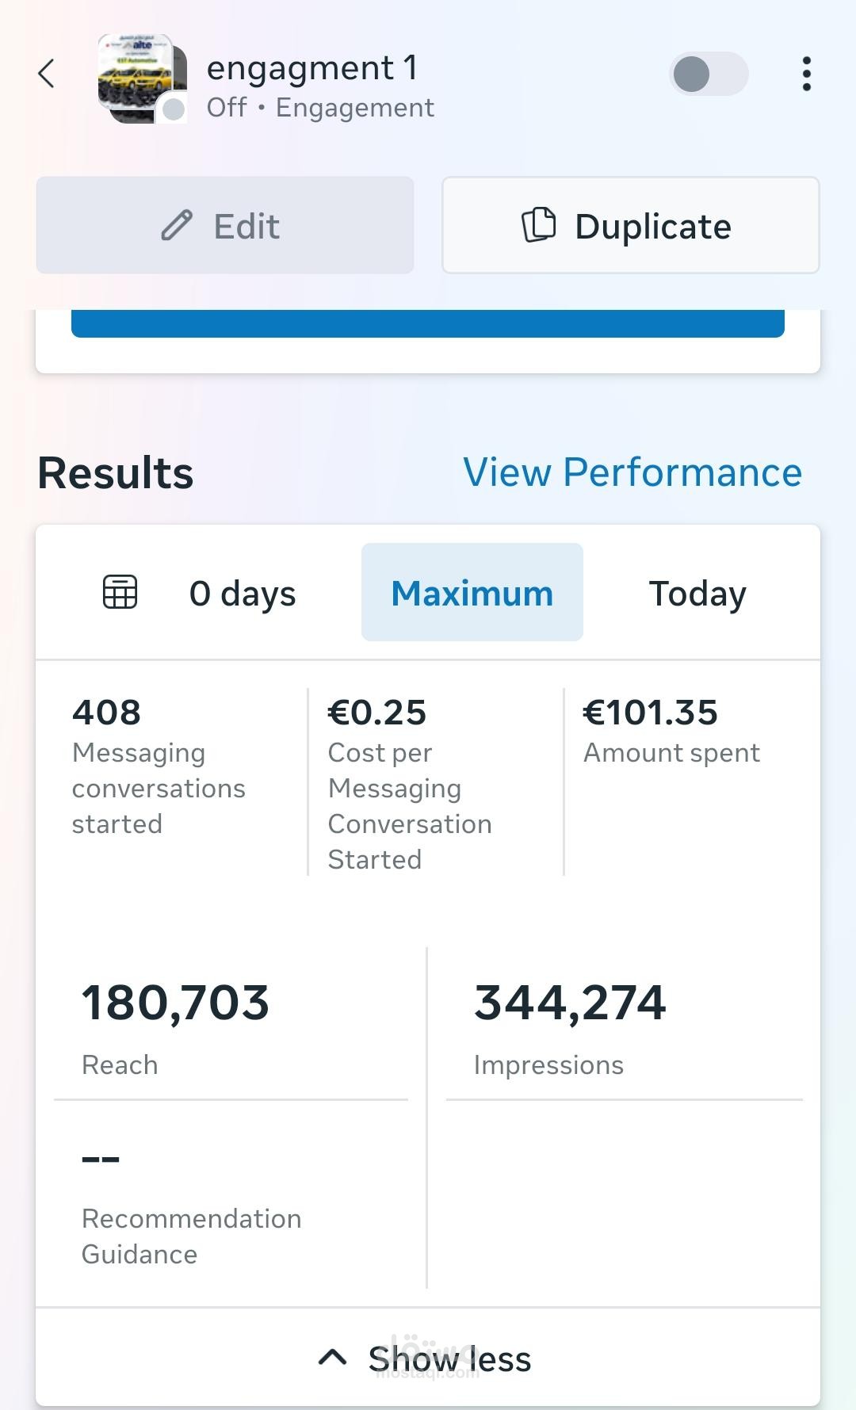
Task: Collapse results with Show less
Action: tap(449, 1358)
